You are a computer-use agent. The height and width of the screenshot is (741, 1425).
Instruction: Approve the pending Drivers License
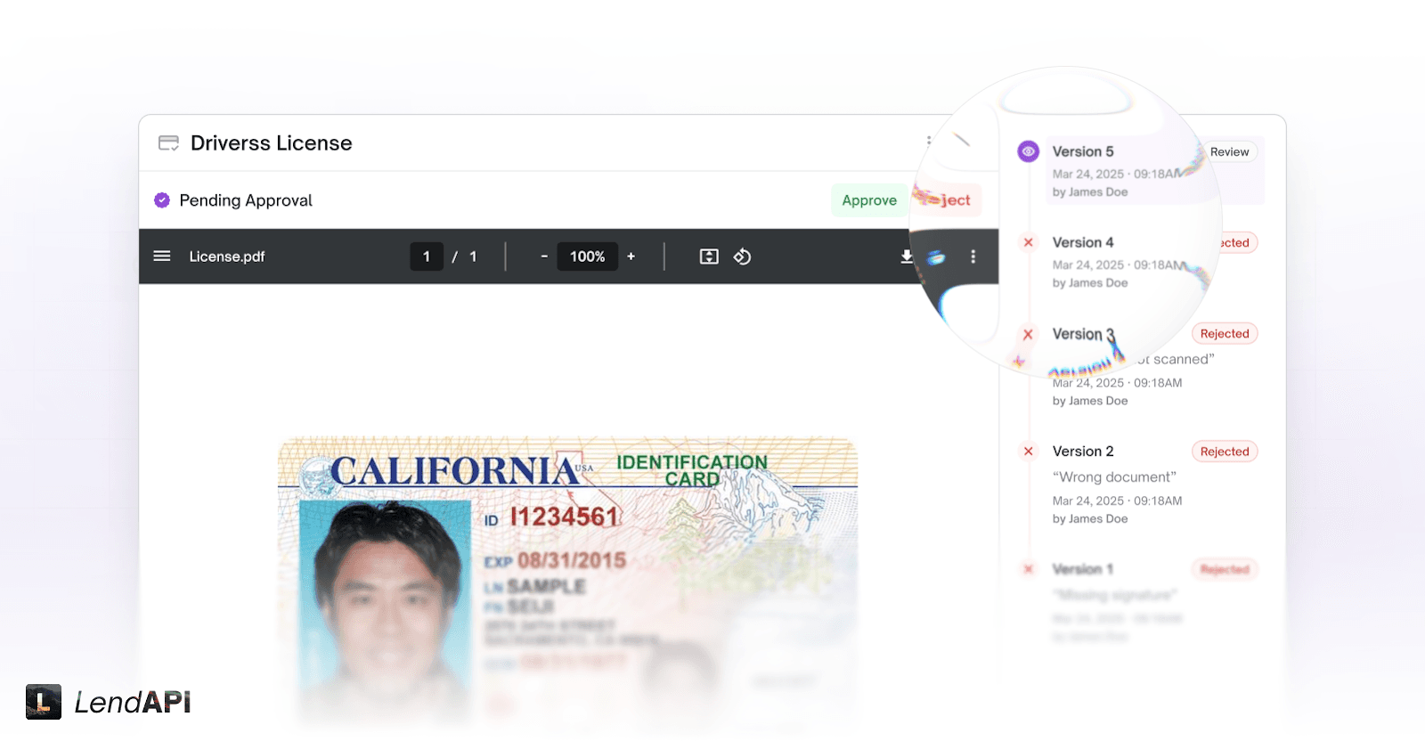[x=869, y=200]
